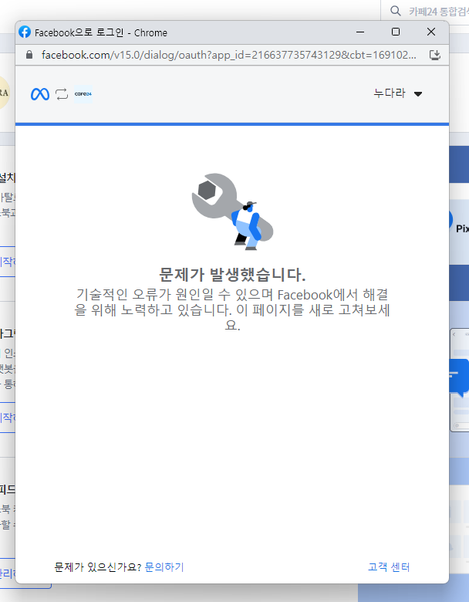469x602 pixels.
Task: Click the Meta logo icon
Action: 40,94
